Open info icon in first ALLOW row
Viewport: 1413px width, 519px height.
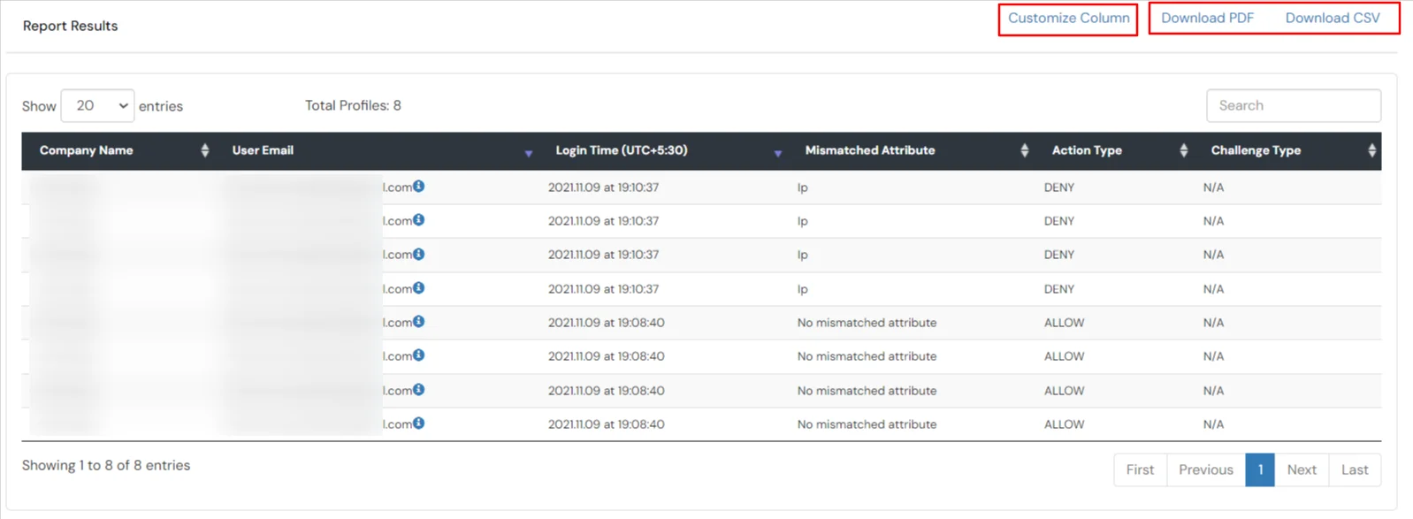[419, 321]
